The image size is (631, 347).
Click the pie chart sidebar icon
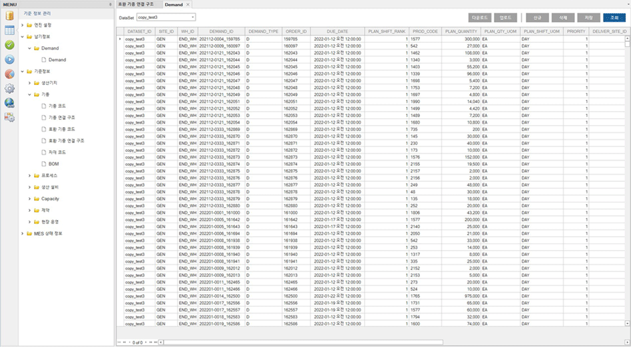tap(9, 74)
